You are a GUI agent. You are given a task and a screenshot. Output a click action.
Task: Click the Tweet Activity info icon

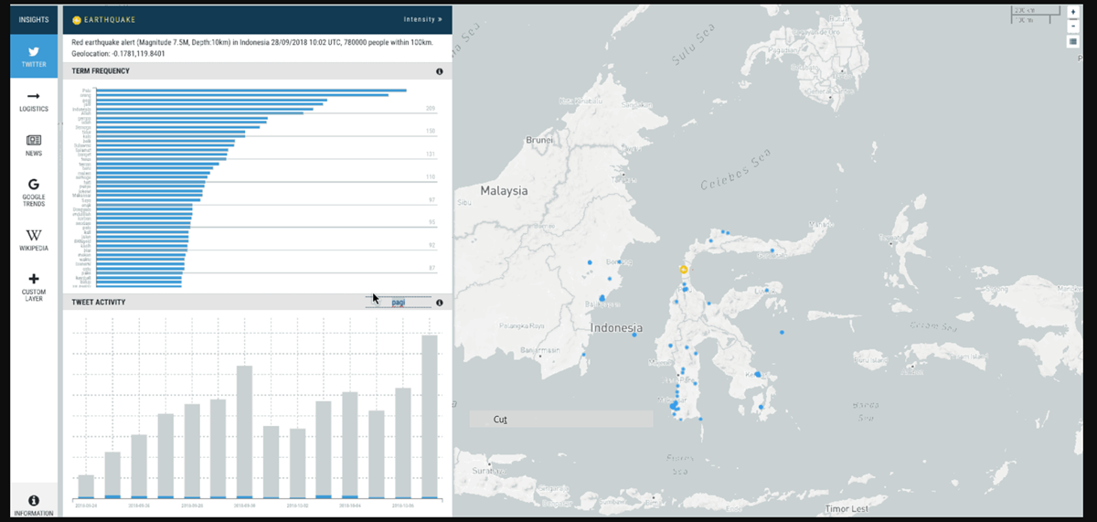[x=439, y=303]
